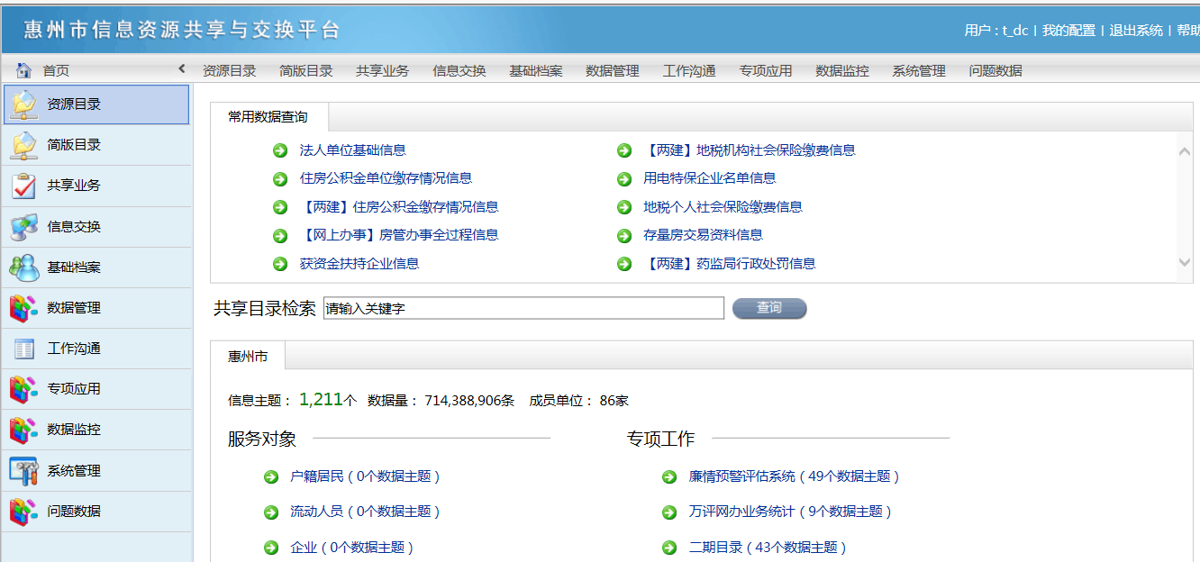The width and height of the screenshot is (1200, 562).
Task: Select the 常用数据查询 tab
Action: click(x=268, y=117)
